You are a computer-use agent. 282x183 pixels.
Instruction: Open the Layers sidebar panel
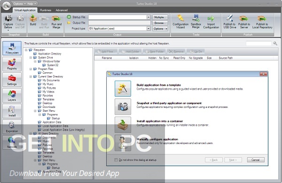click(12, 95)
